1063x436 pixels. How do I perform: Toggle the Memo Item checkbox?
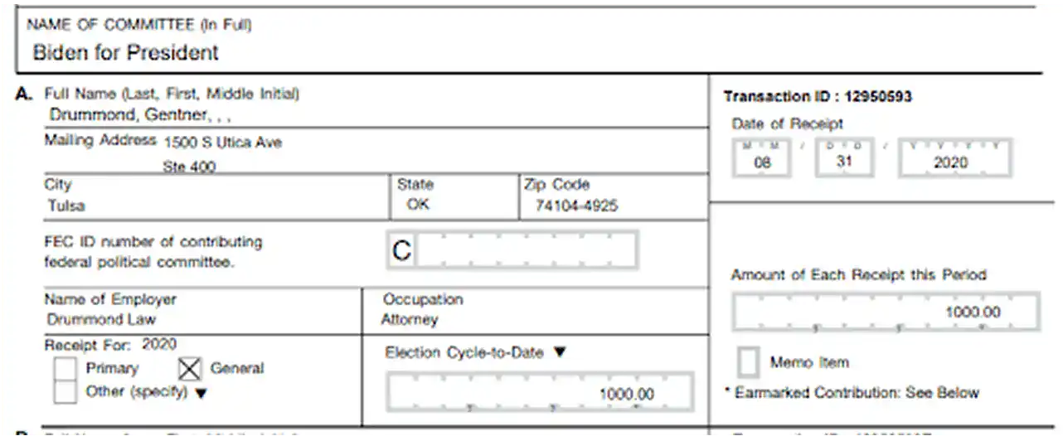coord(749,362)
